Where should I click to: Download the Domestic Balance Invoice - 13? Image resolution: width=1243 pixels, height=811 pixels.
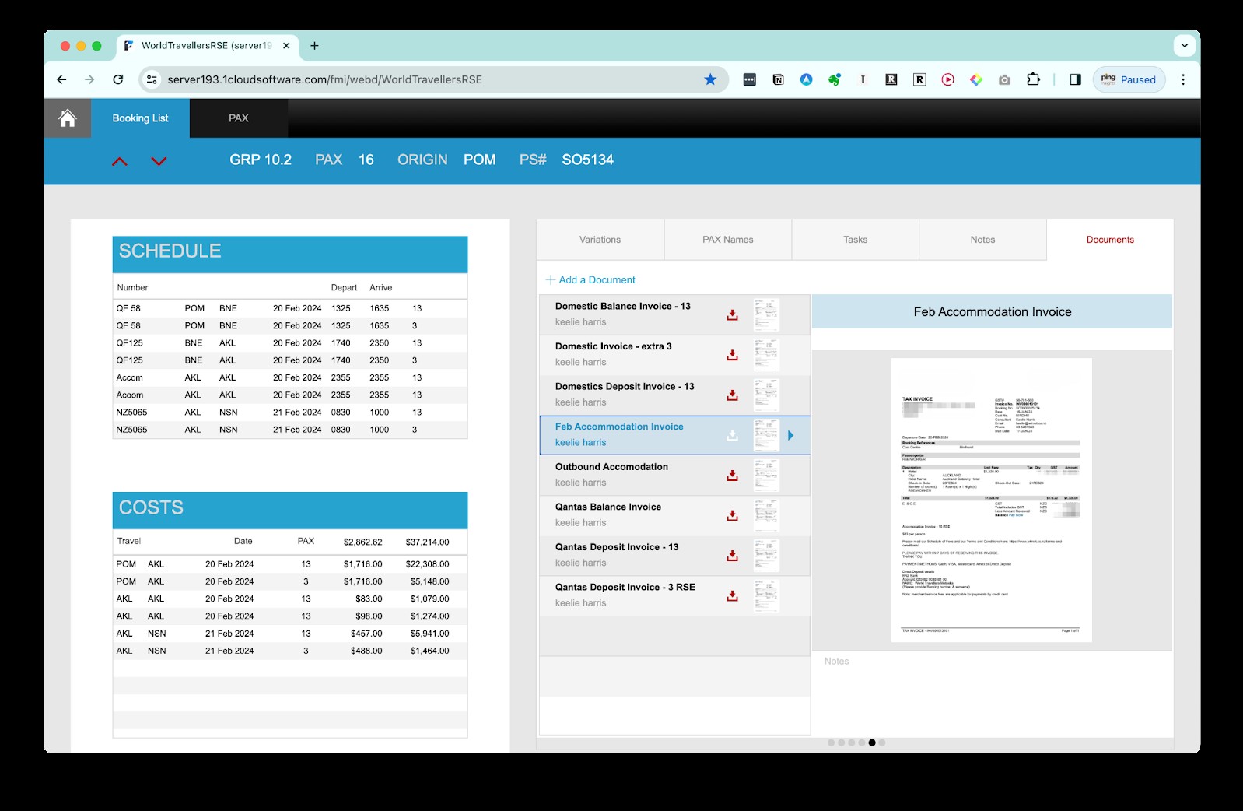click(732, 314)
